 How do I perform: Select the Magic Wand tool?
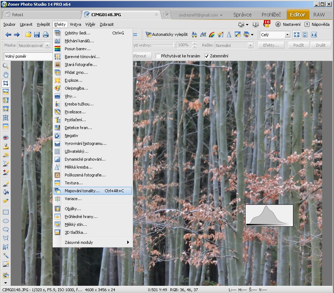click(5, 255)
